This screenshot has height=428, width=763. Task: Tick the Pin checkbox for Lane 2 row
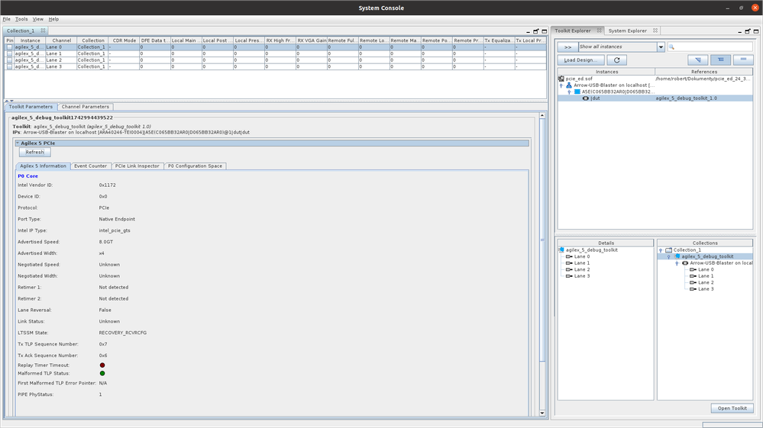pyautogui.click(x=9, y=60)
